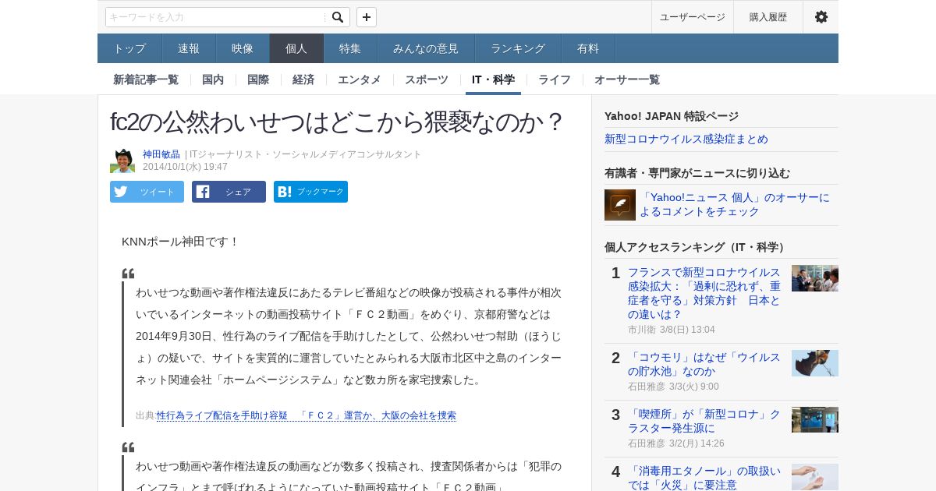Screen dimensions: 936x491
Task: Click author name 神田敏晶 link
Action: pos(161,154)
